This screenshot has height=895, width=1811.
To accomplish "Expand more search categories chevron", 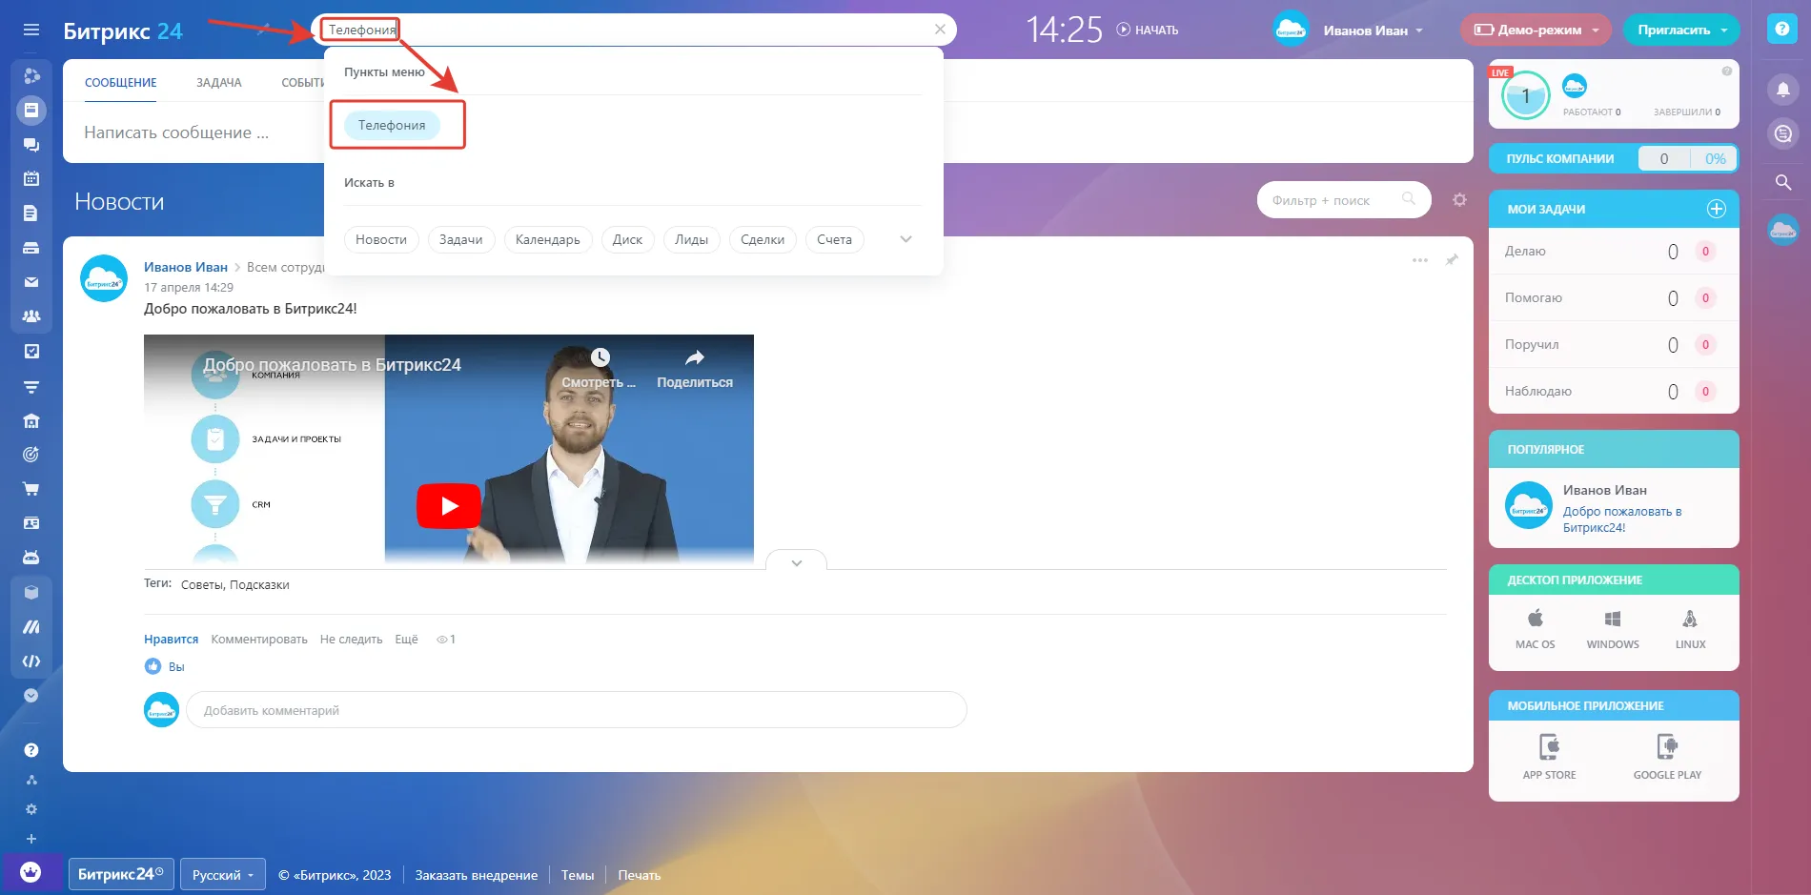I will click(x=905, y=239).
